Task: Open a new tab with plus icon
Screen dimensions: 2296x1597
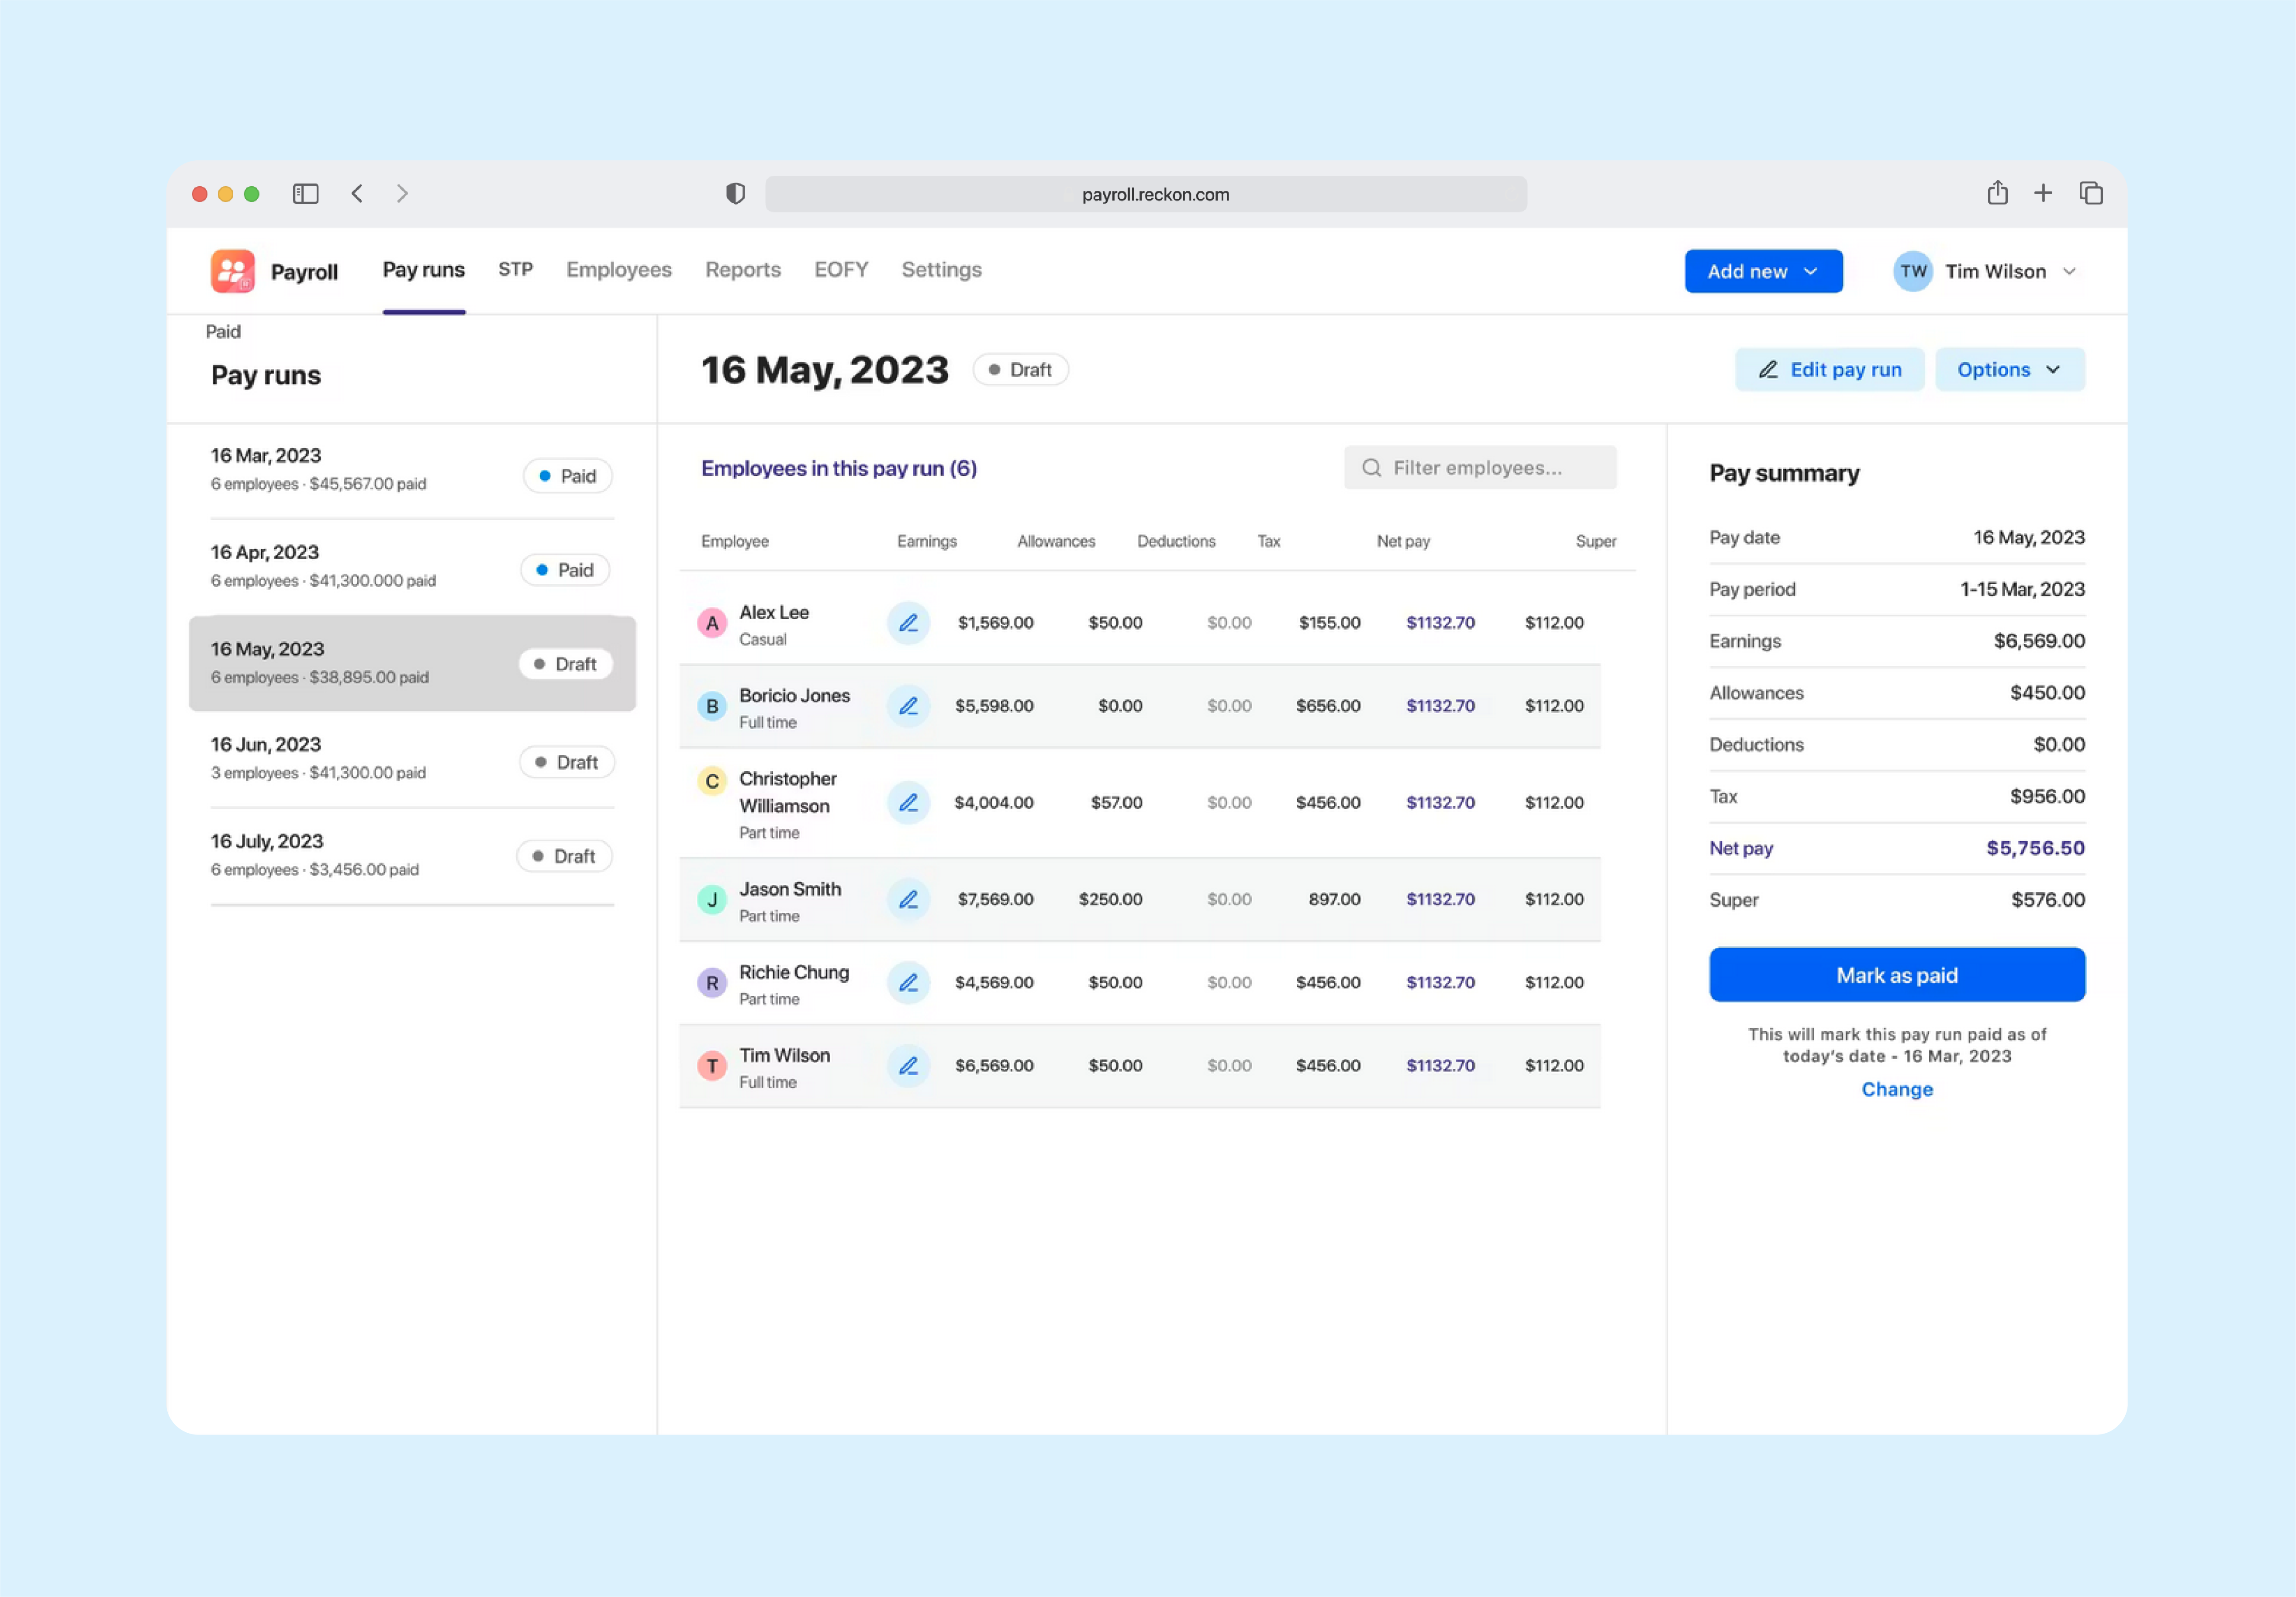Action: coord(2043,193)
